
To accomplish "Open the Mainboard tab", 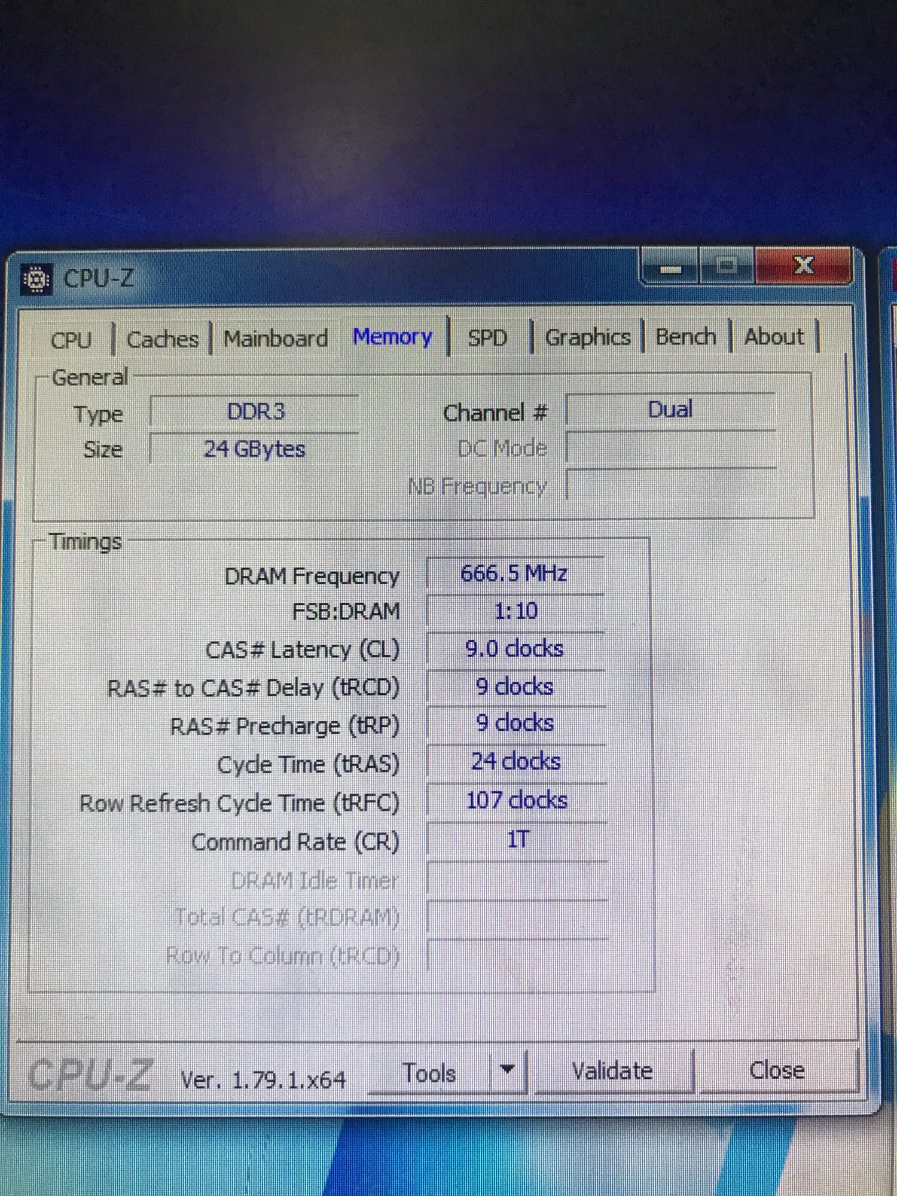I will [276, 338].
